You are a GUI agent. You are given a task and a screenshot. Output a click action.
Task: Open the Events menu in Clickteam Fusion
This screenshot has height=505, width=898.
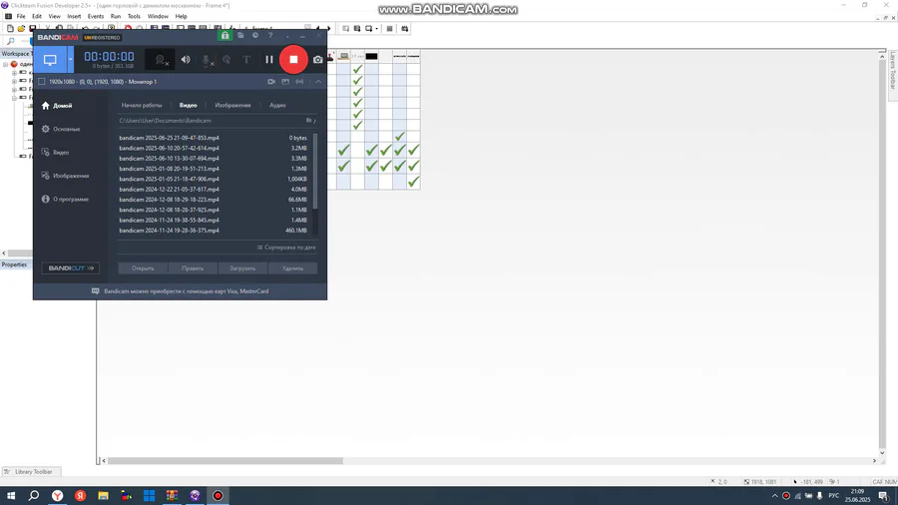(95, 17)
